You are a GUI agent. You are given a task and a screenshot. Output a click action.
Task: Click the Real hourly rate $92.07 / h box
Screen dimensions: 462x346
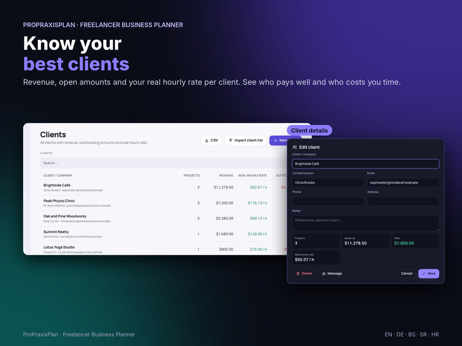316,257
